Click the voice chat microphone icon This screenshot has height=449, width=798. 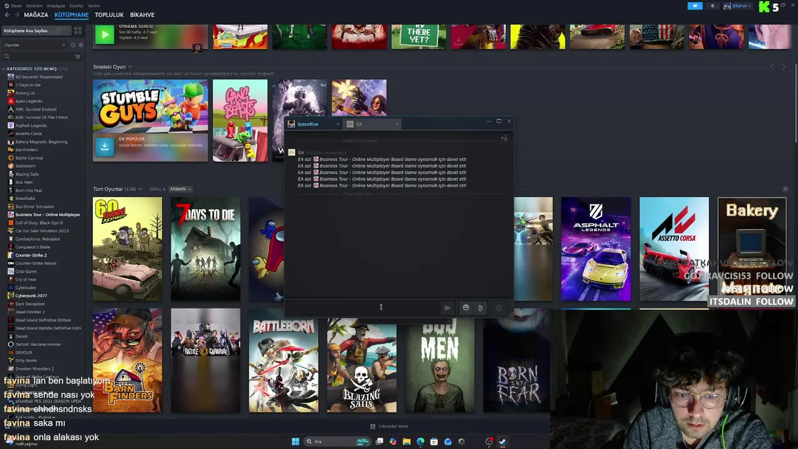click(499, 307)
